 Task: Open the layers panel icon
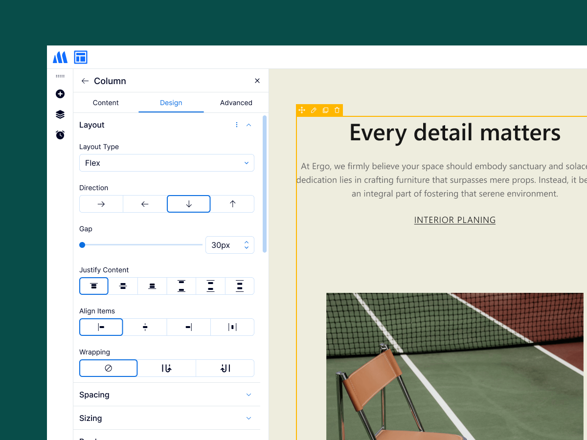60,114
